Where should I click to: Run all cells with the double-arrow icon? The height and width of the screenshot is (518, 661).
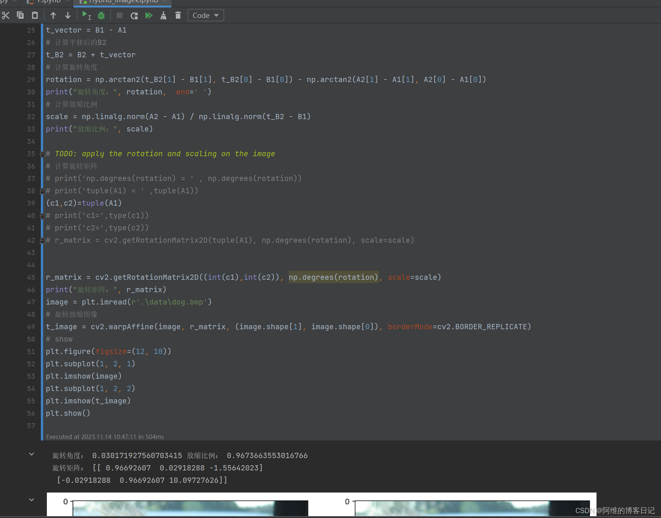pyautogui.click(x=149, y=15)
